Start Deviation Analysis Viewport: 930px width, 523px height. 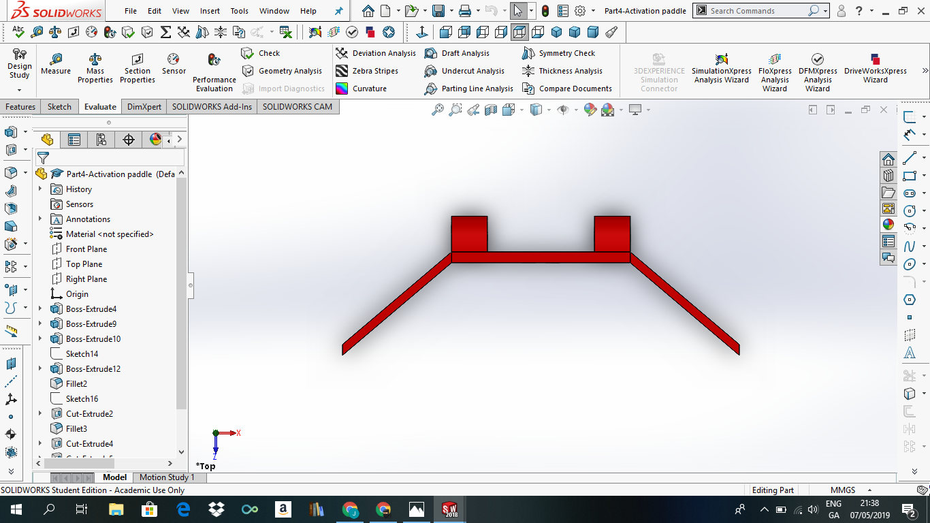[376, 53]
